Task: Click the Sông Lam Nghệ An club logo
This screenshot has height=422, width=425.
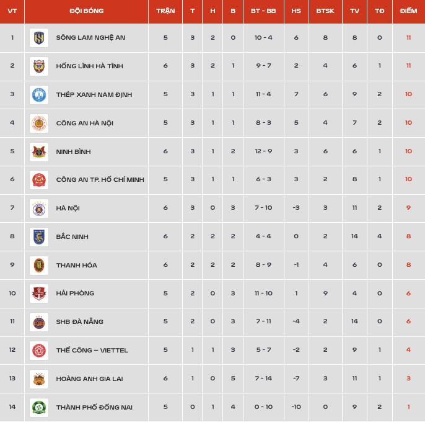Action: (x=39, y=38)
